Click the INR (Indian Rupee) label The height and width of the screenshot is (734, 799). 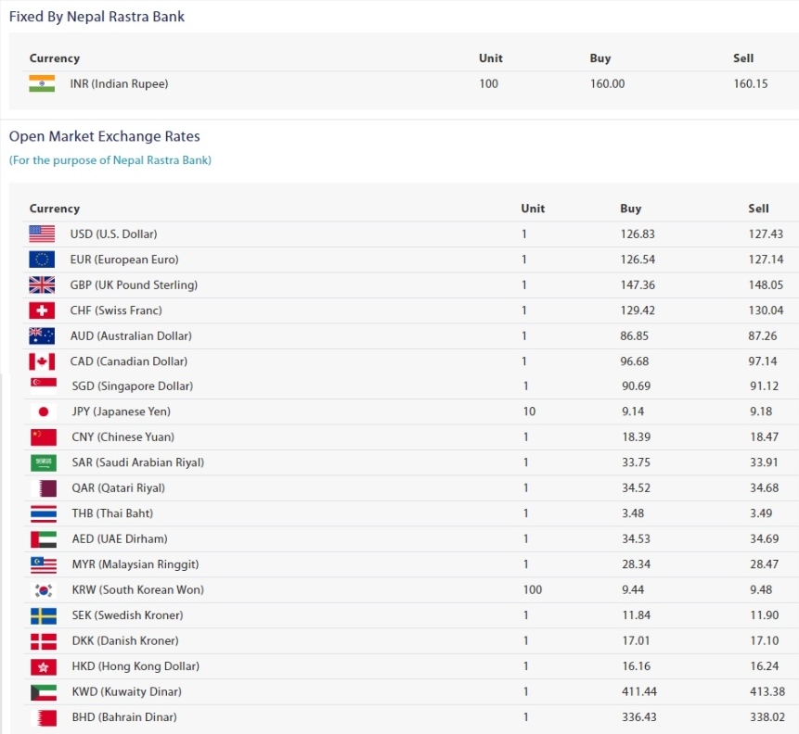[119, 84]
